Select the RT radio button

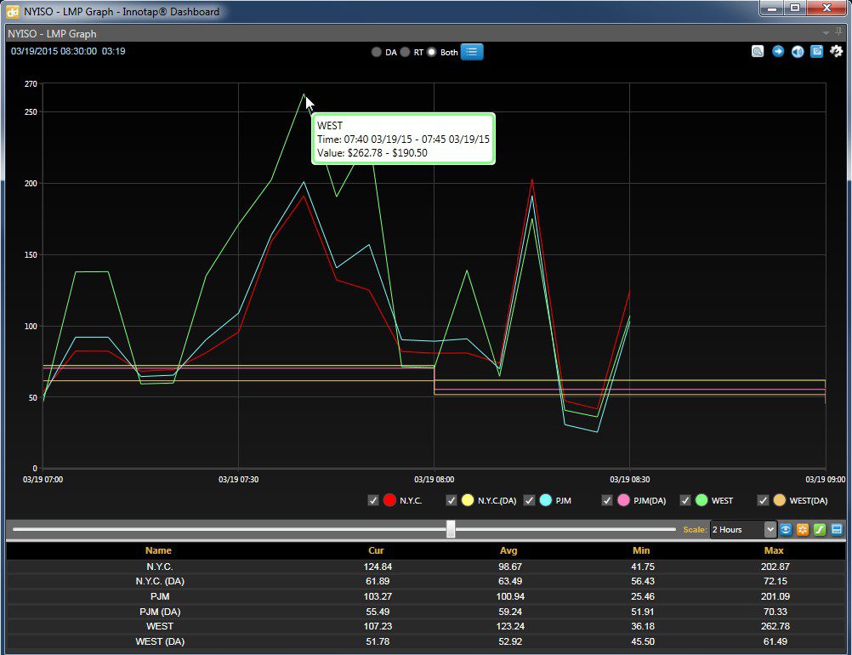pyautogui.click(x=405, y=52)
